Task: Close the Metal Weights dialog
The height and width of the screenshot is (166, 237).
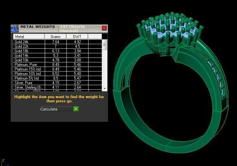Action: click(104, 28)
